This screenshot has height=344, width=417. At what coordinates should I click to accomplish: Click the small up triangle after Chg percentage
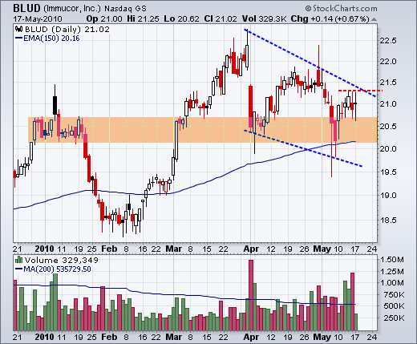[x=374, y=19]
